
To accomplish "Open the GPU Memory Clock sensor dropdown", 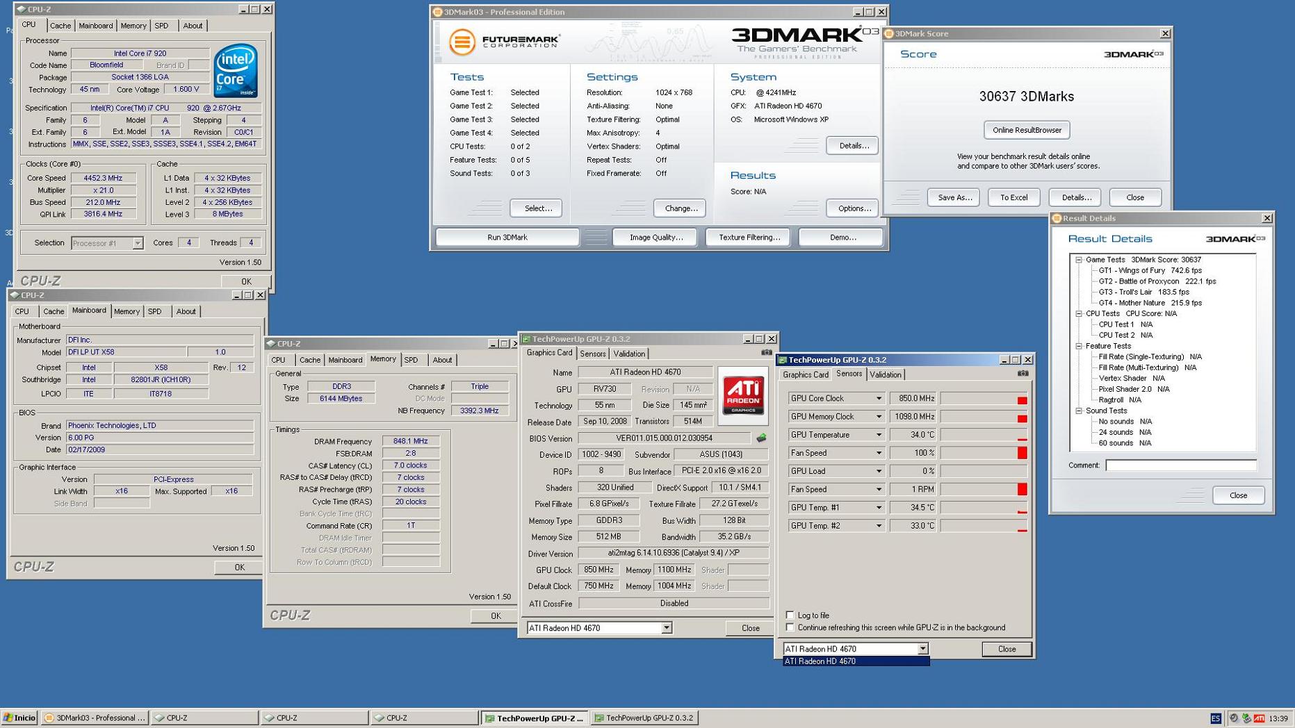I will point(879,417).
